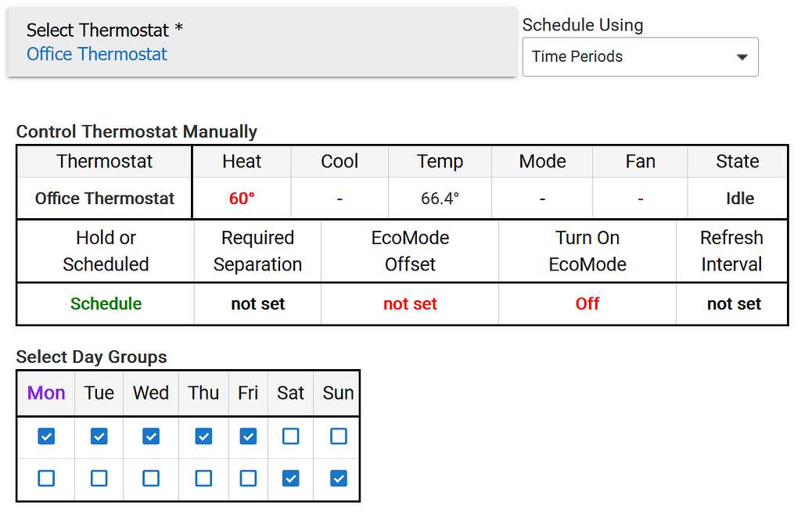
Task: Enable Sunday in the first day group
Action: [337, 436]
